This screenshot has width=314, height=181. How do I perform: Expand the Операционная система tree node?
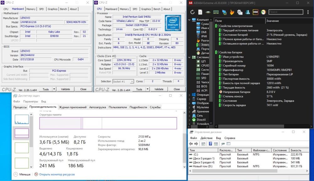click(x=189, y=95)
